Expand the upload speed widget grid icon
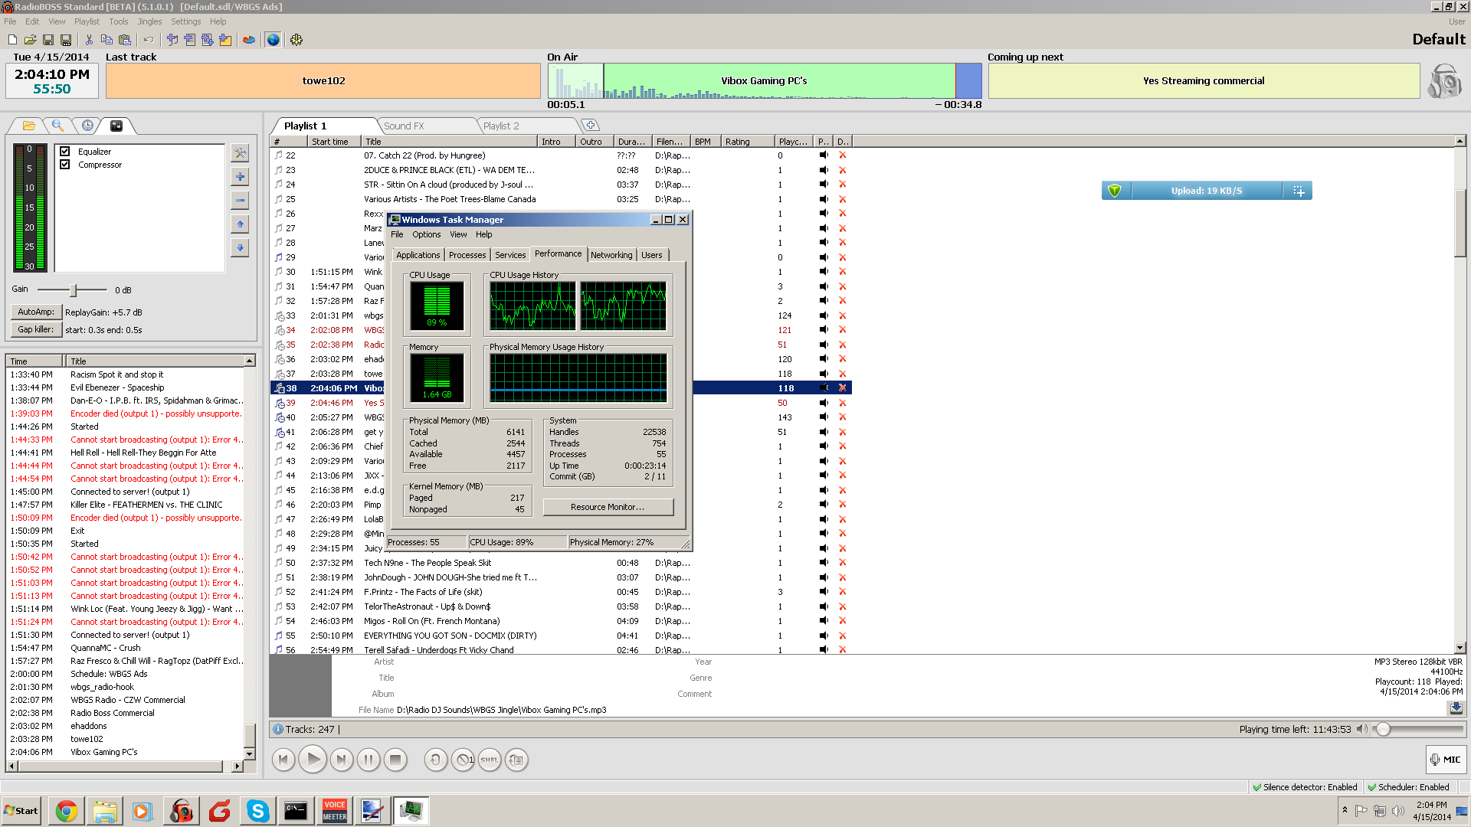This screenshot has height=827, width=1471. click(1299, 191)
